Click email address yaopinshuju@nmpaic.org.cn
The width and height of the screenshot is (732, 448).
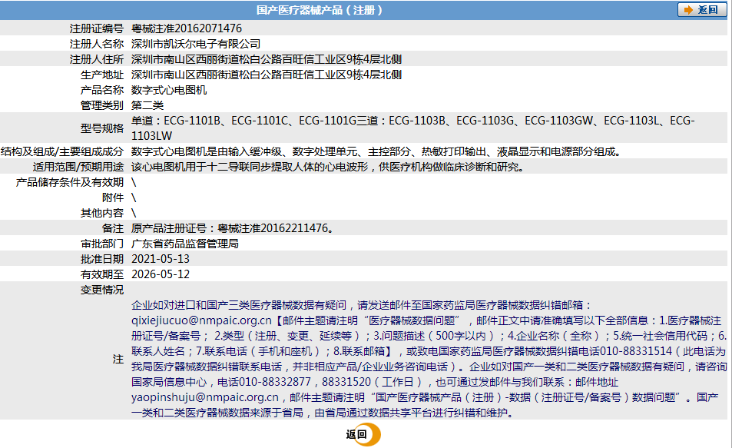click(x=205, y=397)
